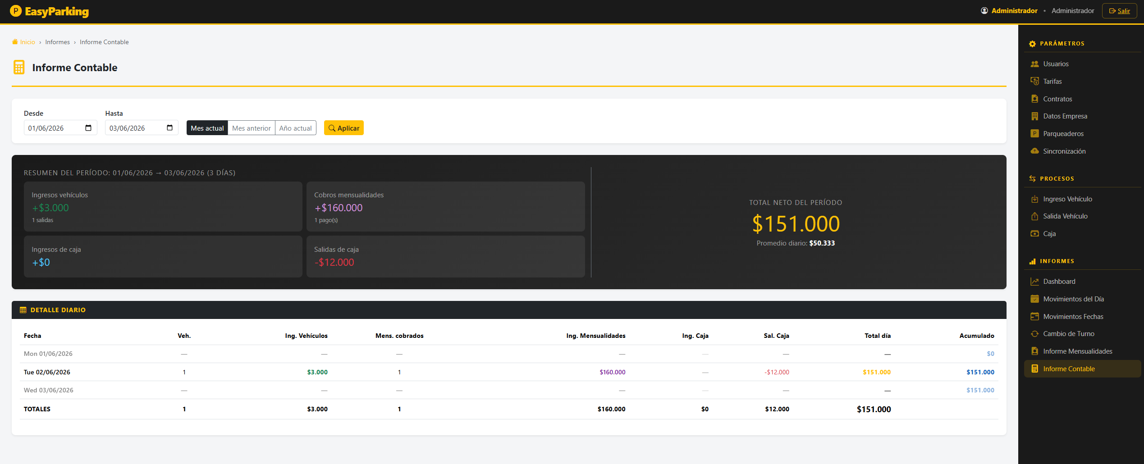Click the Cambio de Turno arrows icon

[1035, 334]
